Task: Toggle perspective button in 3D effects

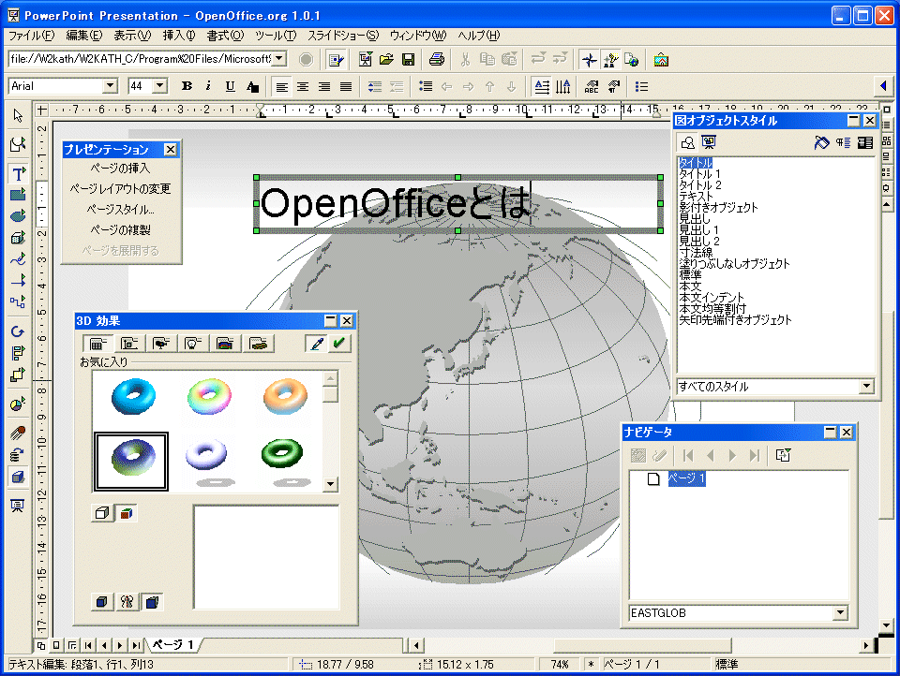Action: coord(152,602)
